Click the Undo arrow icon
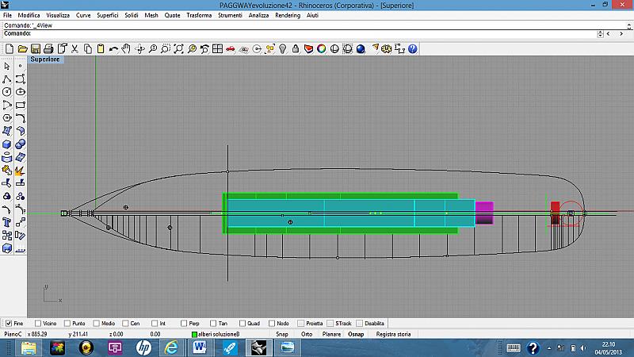 (x=113, y=49)
